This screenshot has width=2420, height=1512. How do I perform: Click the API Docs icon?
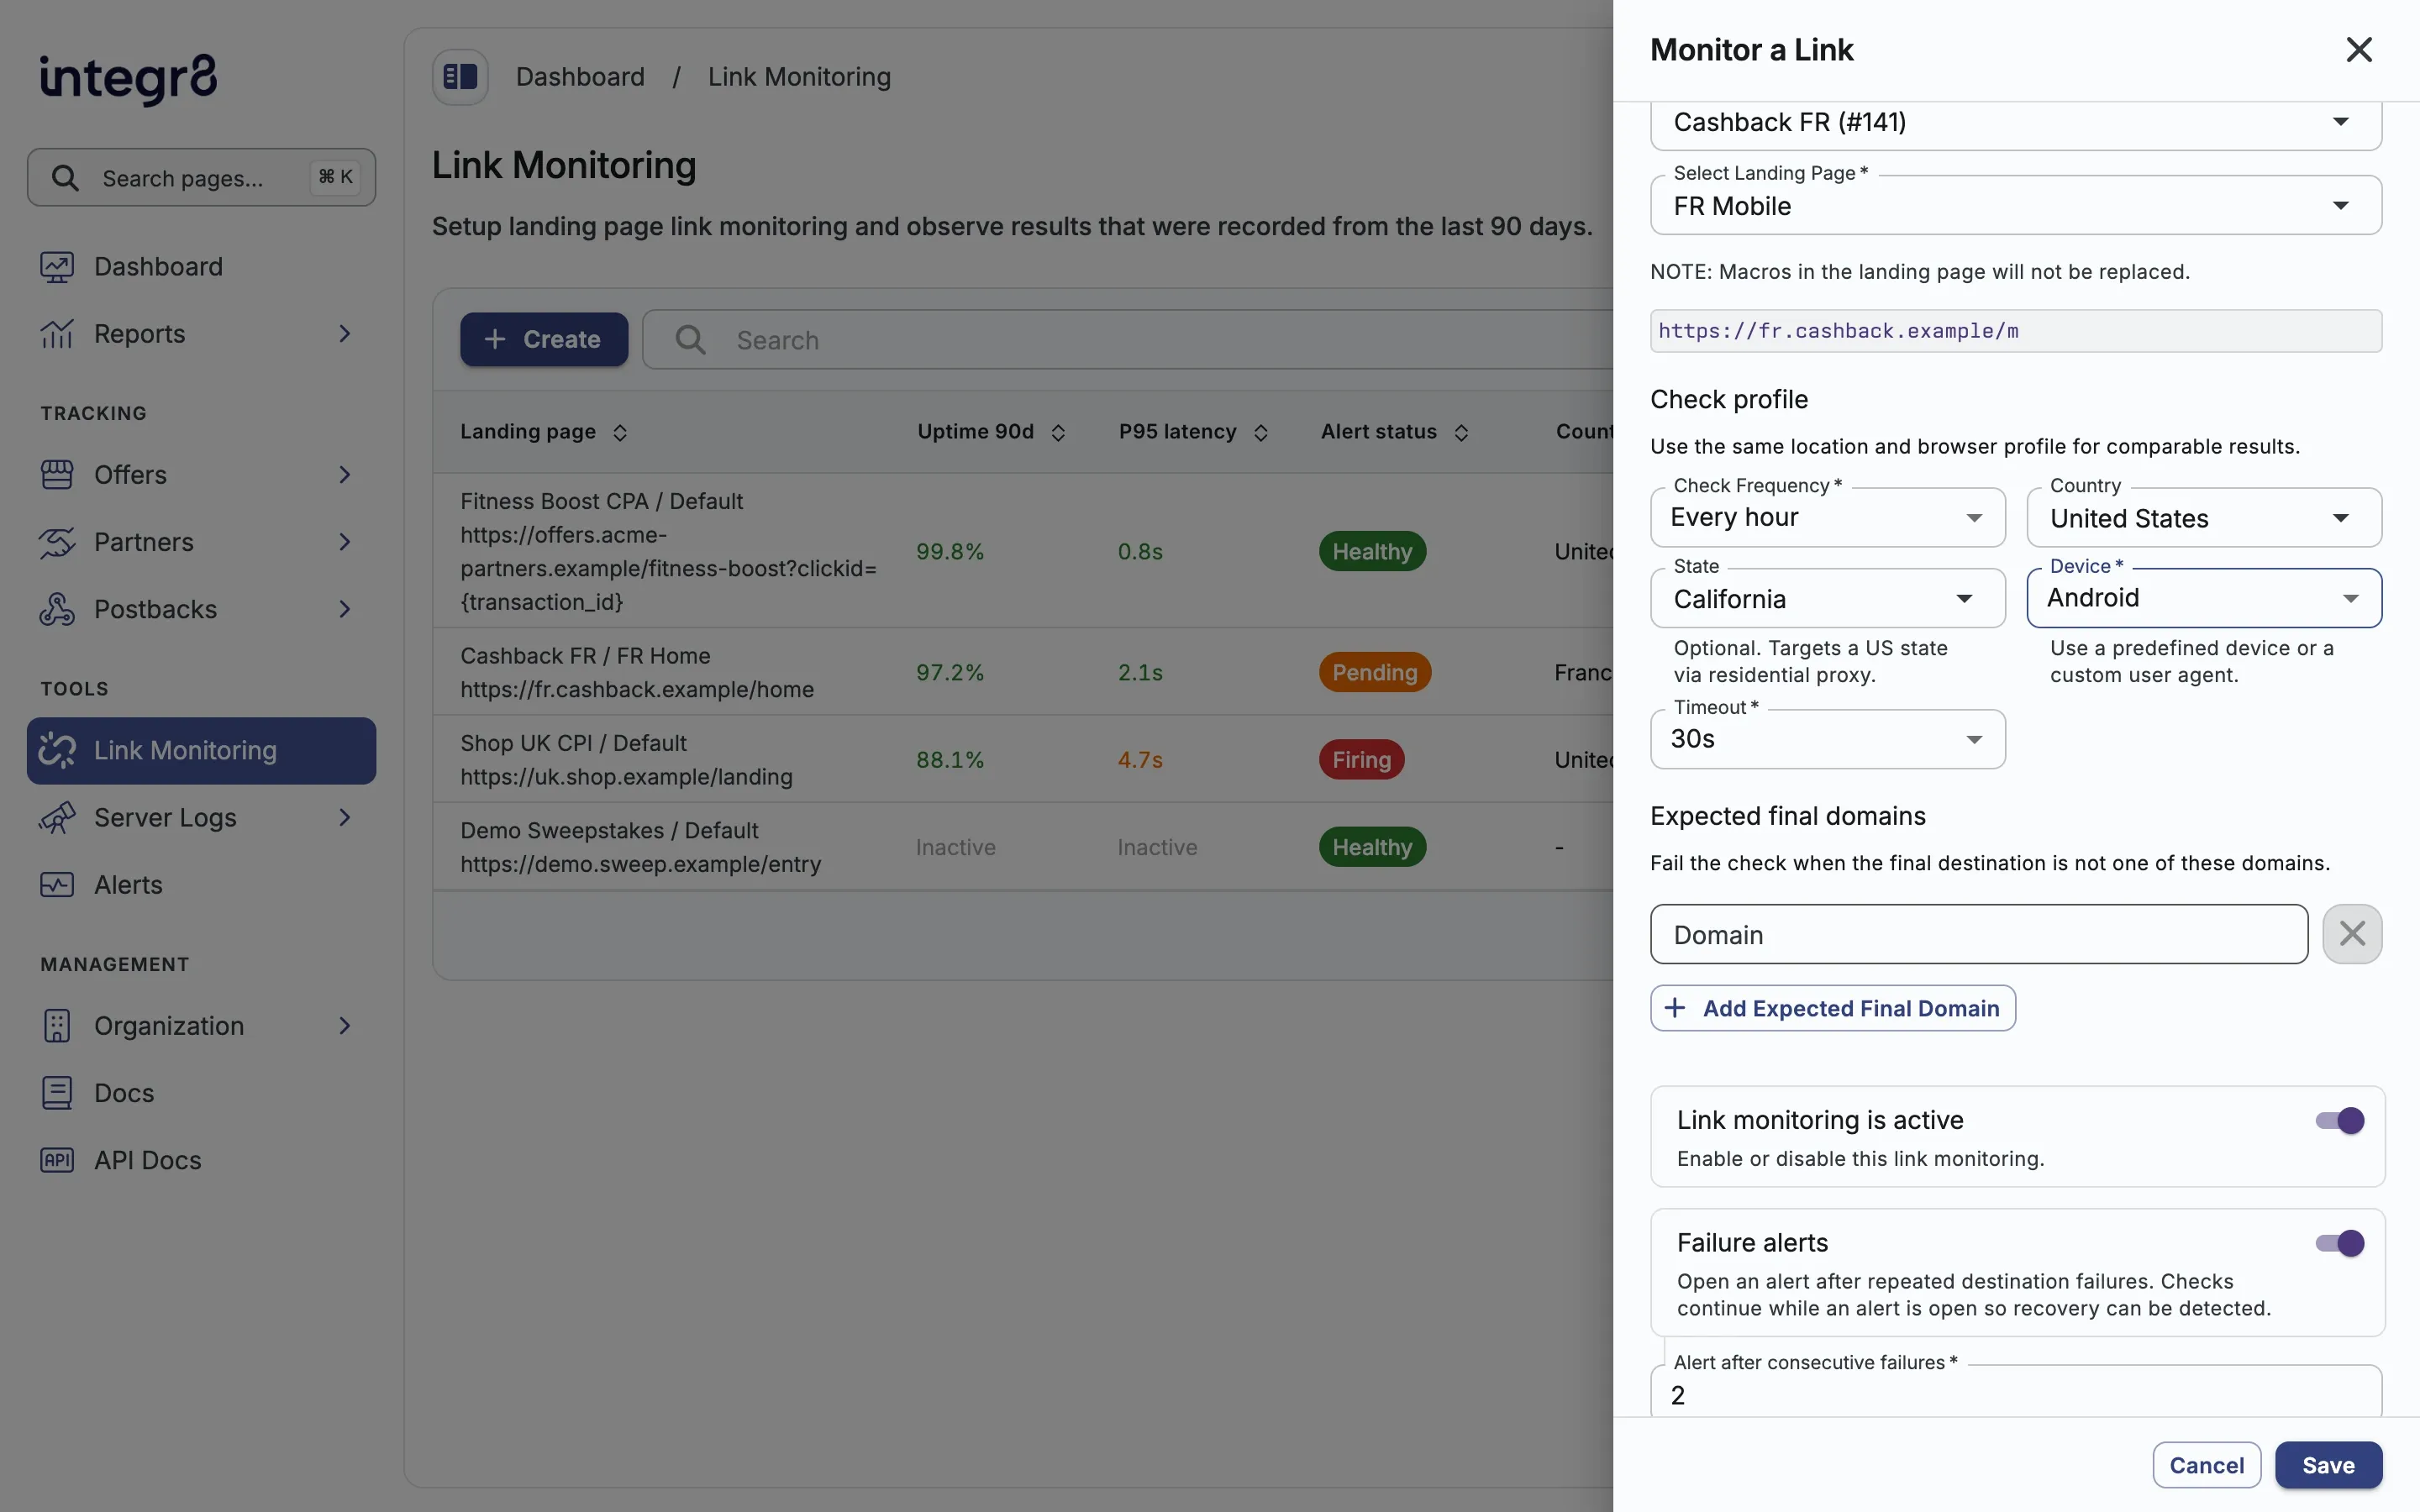click(57, 1160)
